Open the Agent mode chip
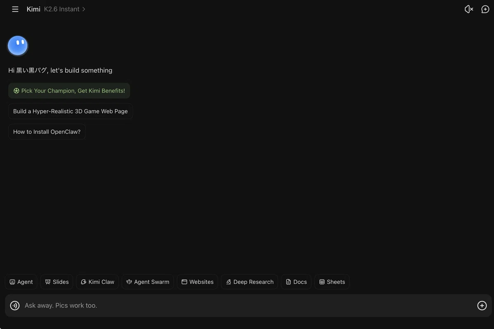 (21, 282)
